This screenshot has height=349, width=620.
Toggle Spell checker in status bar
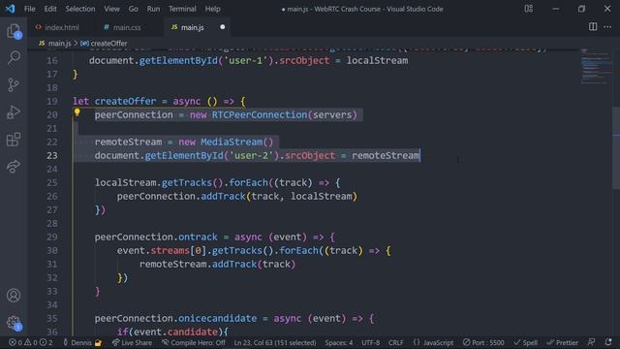pos(525,342)
